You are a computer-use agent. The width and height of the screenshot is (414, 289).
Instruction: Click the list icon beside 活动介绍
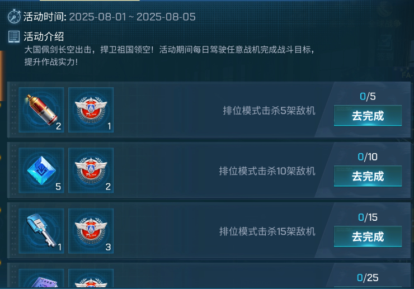(14, 36)
